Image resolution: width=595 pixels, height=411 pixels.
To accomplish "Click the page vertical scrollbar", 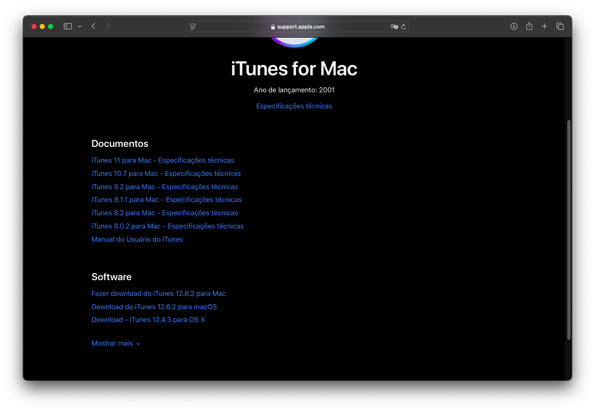I will click(x=569, y=230).
